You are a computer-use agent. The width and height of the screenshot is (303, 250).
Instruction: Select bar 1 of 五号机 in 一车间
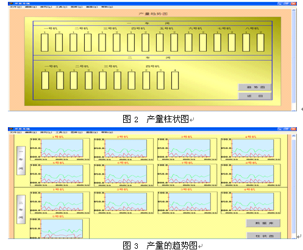pyautogui.click(x=160, y=43)
